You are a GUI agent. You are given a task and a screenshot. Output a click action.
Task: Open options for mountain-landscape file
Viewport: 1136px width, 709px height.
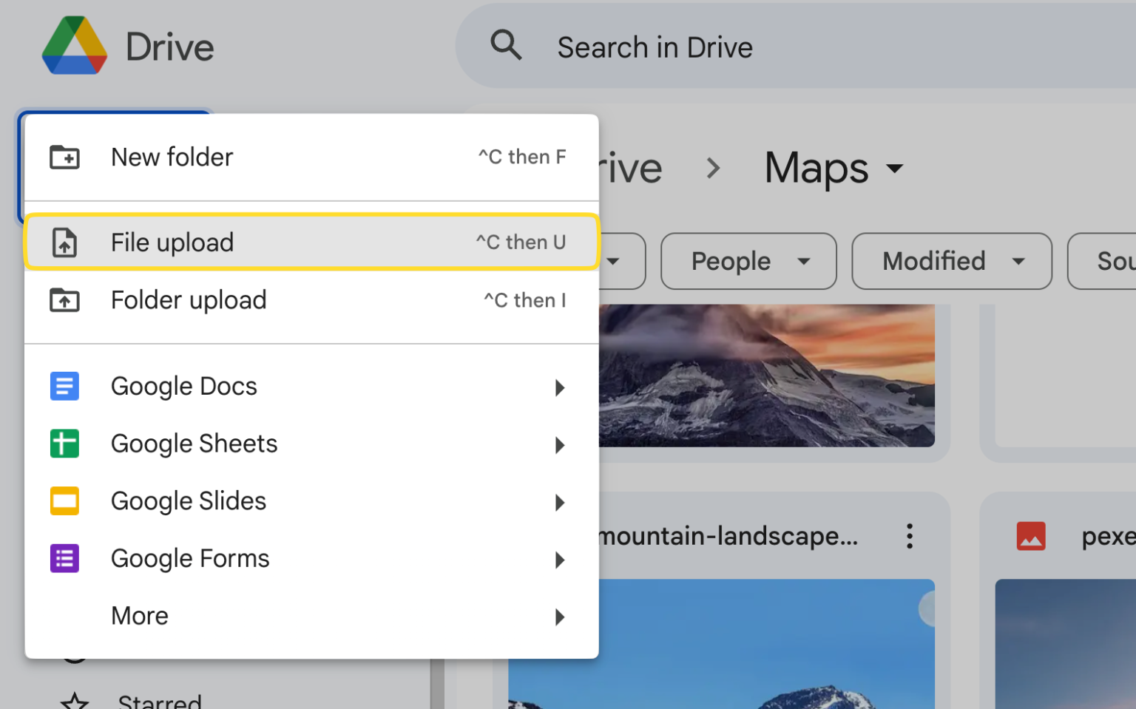click(x=909, y=536)
